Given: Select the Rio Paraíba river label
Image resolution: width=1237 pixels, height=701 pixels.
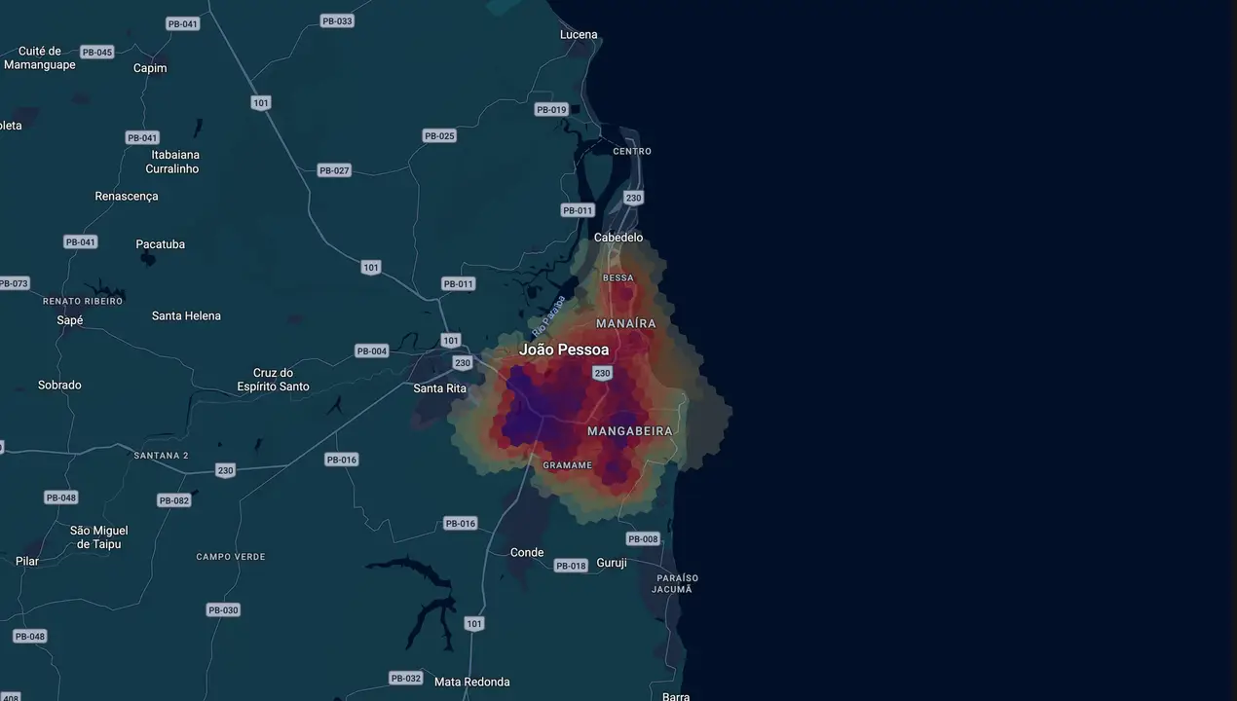Looking at the screenshot, I should pos(549,315).
